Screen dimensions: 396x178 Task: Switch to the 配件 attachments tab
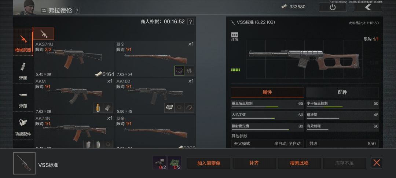tap(342, 92)
